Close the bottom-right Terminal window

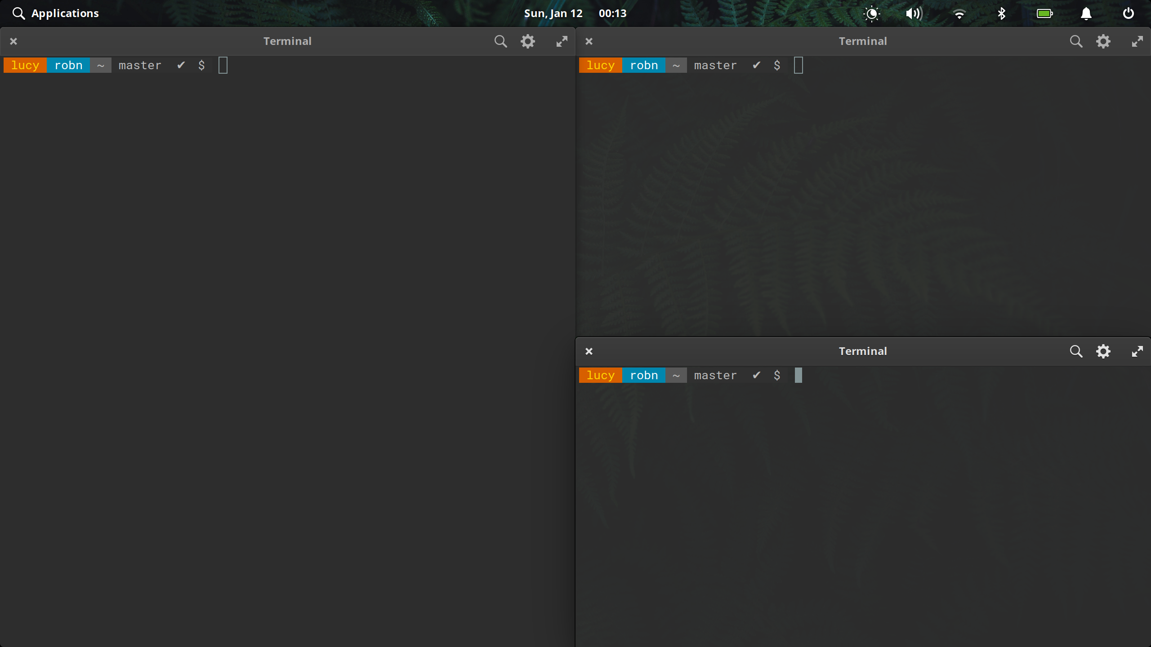pyautogui.click(x=589, y=351)
